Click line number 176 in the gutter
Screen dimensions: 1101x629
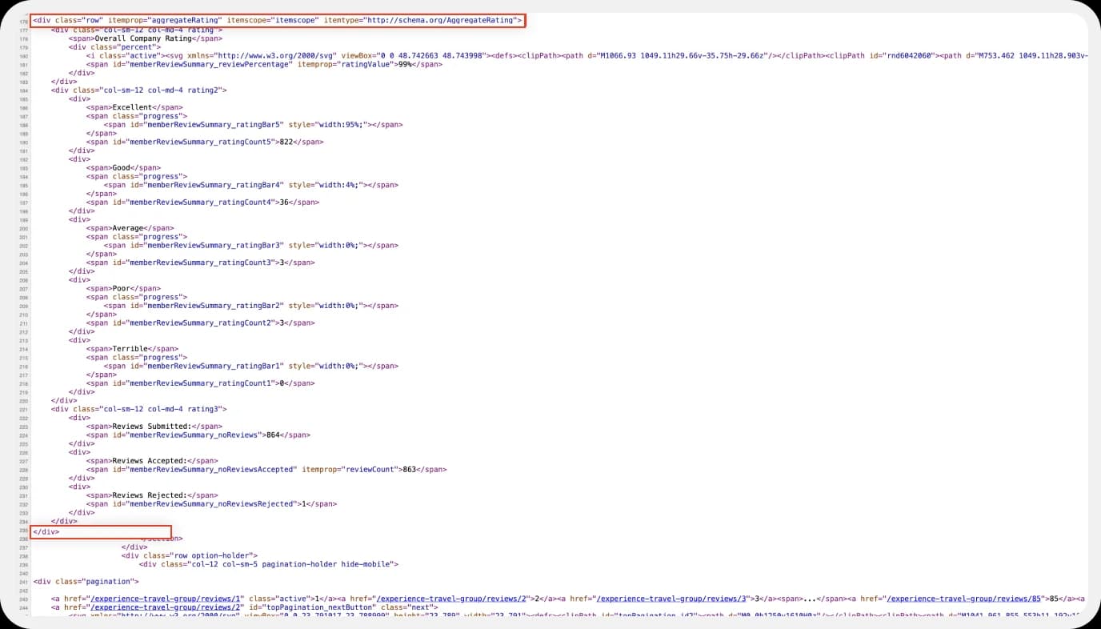(22, 21)
